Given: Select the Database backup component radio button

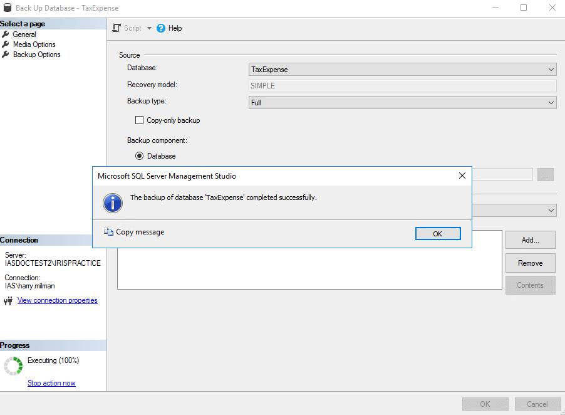Looking at the screenshot, I should click(x=139, y=155).
